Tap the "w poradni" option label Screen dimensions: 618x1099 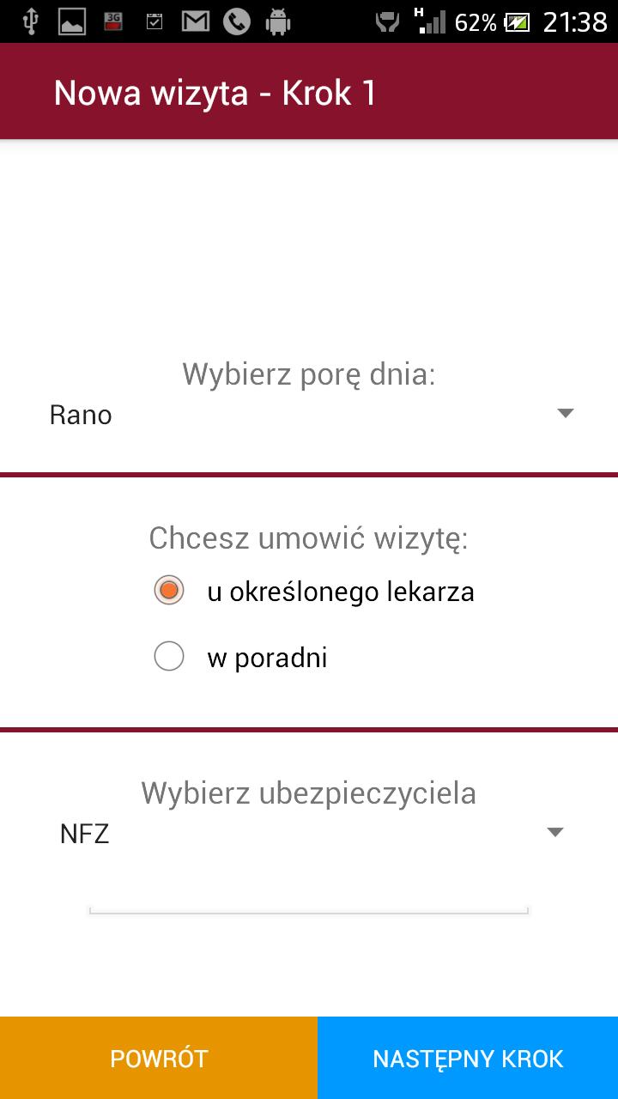click(267, 658)
